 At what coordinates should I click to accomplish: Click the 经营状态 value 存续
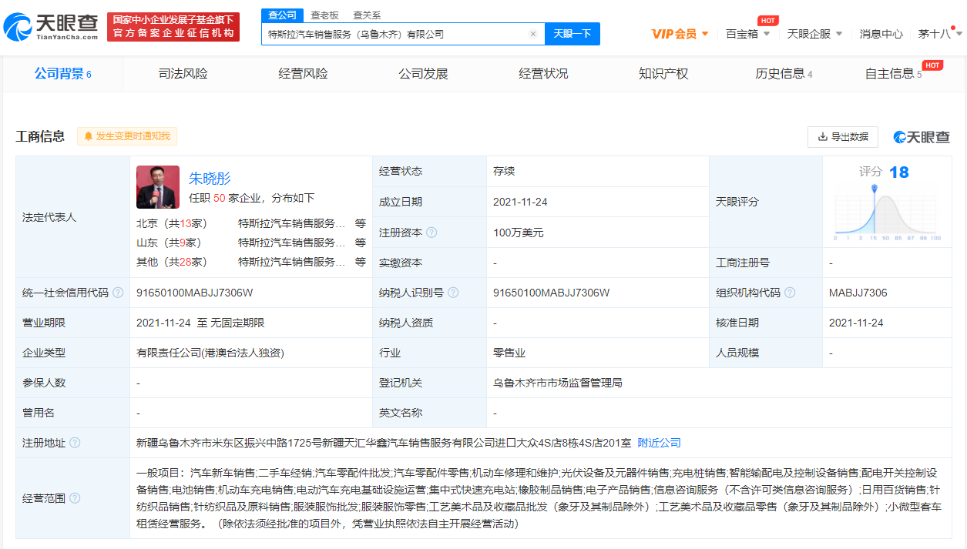click(504, 171)
